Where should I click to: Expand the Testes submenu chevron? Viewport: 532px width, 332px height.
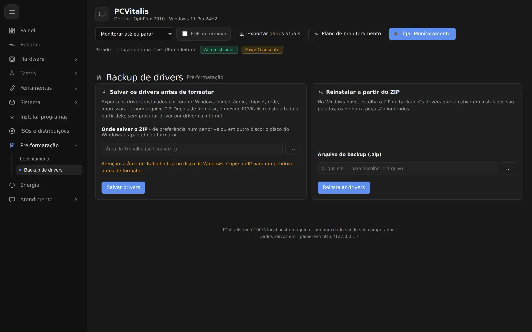76,74
